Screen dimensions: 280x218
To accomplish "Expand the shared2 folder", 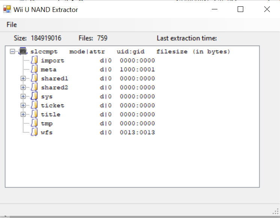I will [23, 87].
